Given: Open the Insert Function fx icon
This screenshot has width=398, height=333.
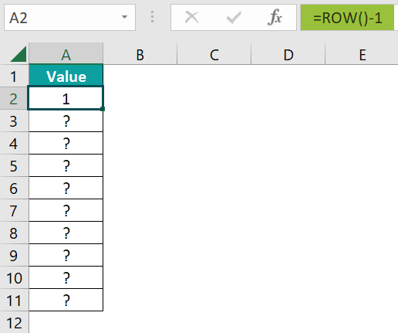Looking at the screenshot, I should [x=275, y=18].
